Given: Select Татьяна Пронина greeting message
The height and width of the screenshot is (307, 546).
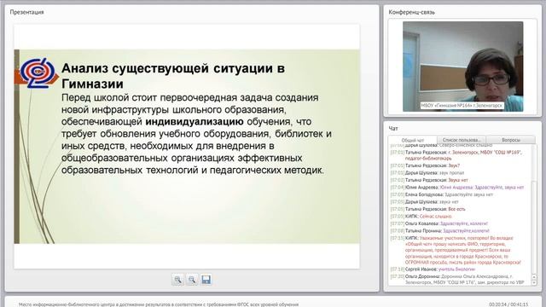Looking at the screenshot, I should tap(440, 231).
